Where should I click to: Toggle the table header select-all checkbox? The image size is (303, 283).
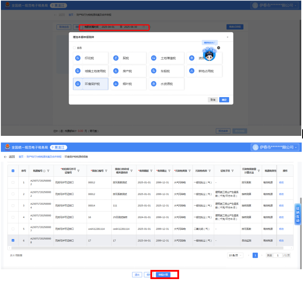pyautogui.click(x=13, y=171)
